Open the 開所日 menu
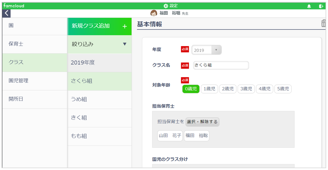328x170 pixels. click(x=35, y=99)
